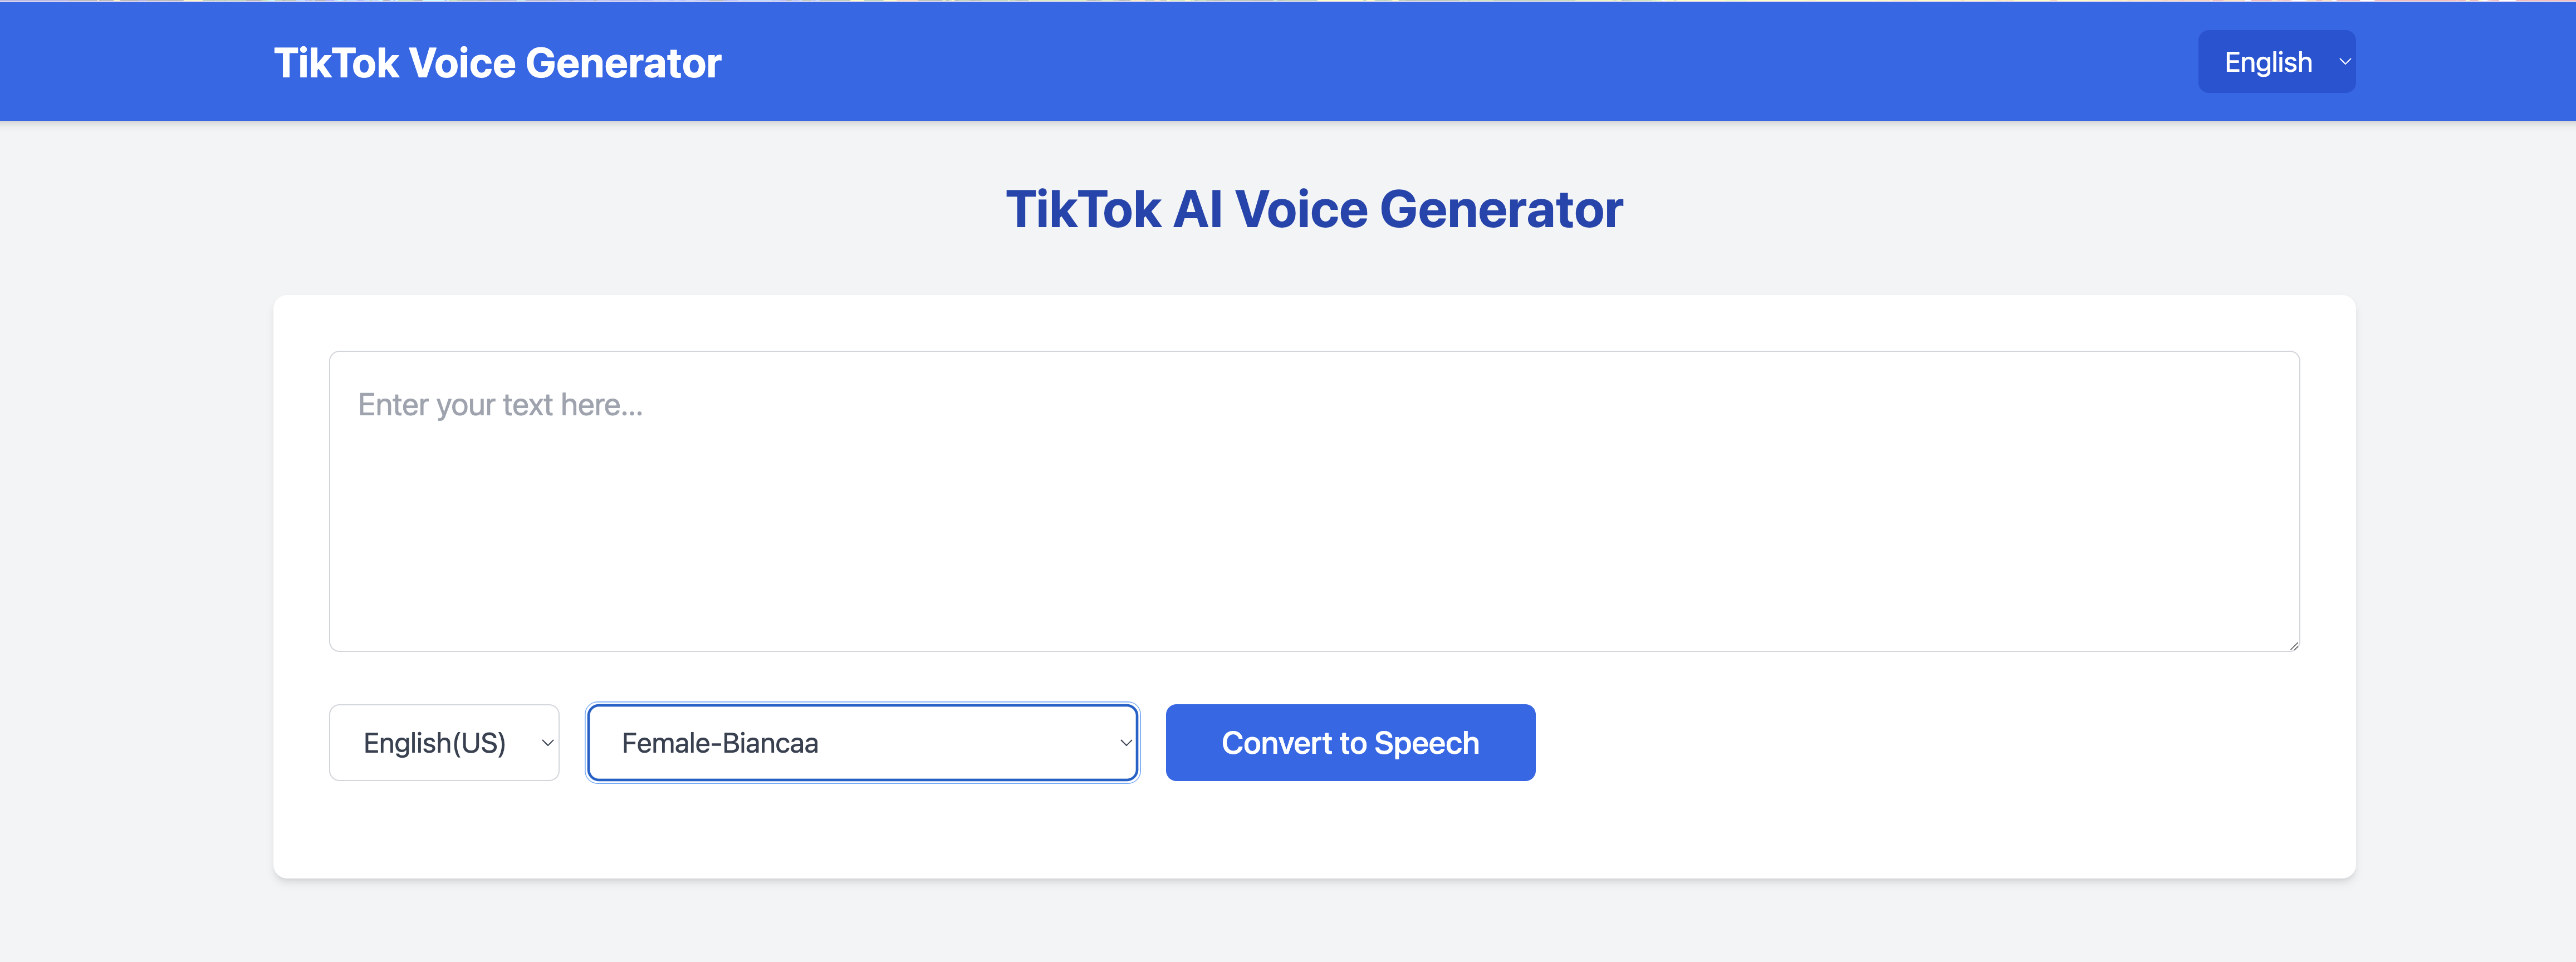The height and width of the screenshot is (962, 2576).
Task: Choose a different voice from Female-Biancaa list
Action: coord(862,742)
